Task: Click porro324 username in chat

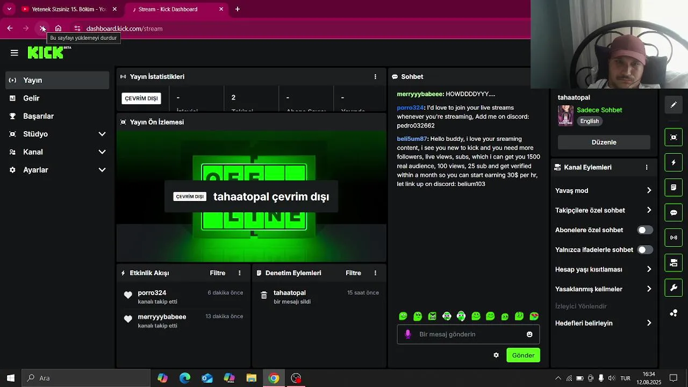Action: (410, 107)
